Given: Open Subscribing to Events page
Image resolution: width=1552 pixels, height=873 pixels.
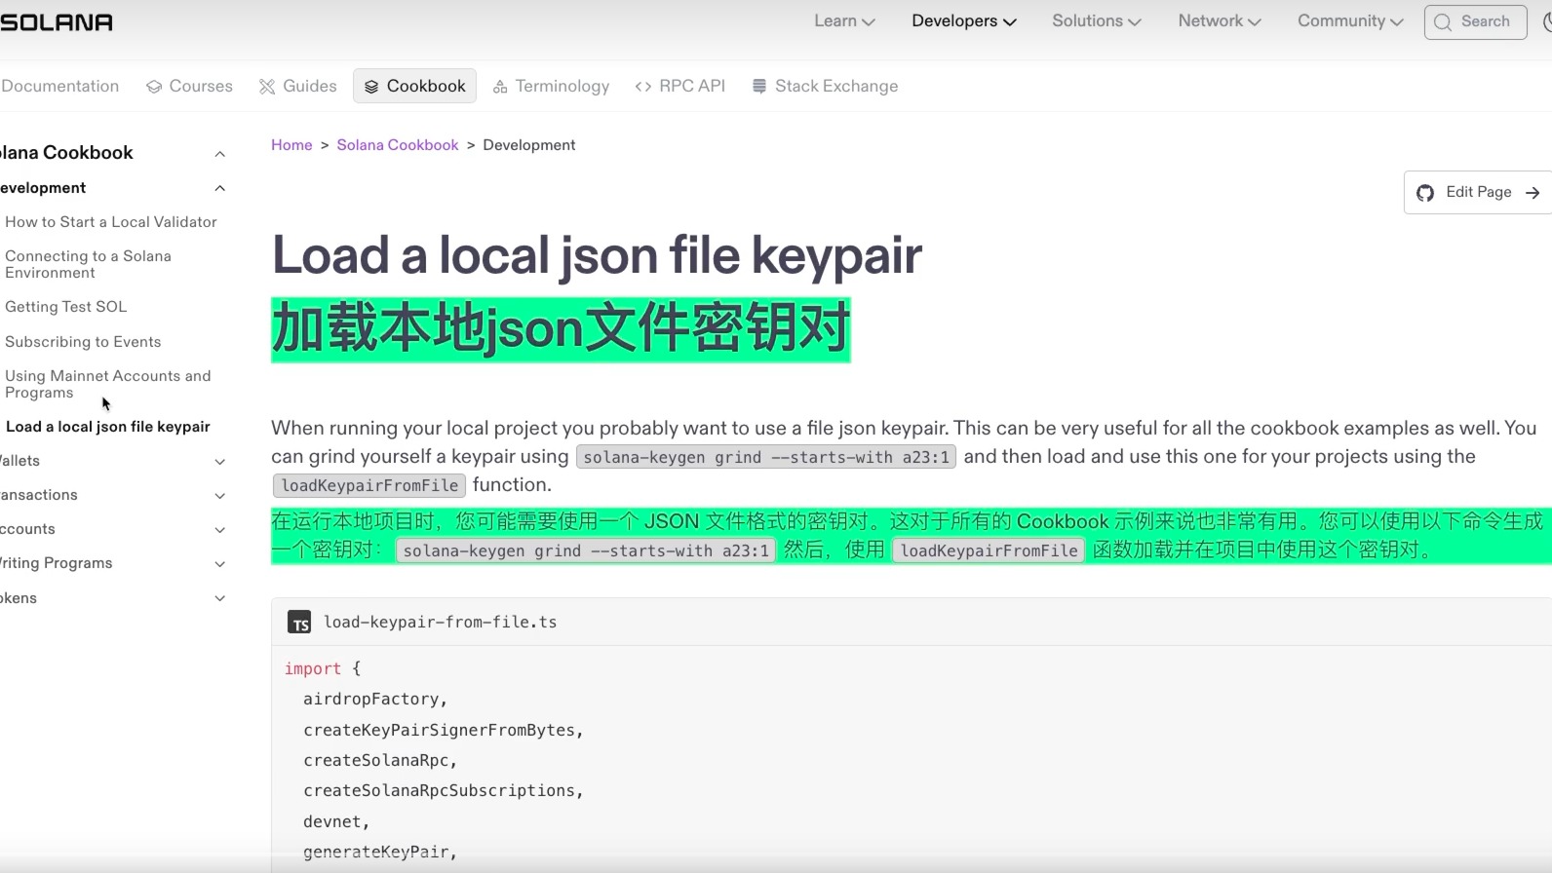Looking at the screenshot, I should click(83, 342).
